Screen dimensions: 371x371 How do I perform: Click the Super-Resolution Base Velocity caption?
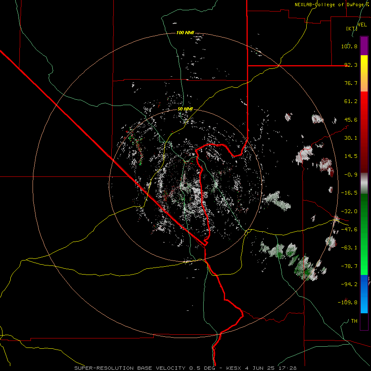coord(185,368)
